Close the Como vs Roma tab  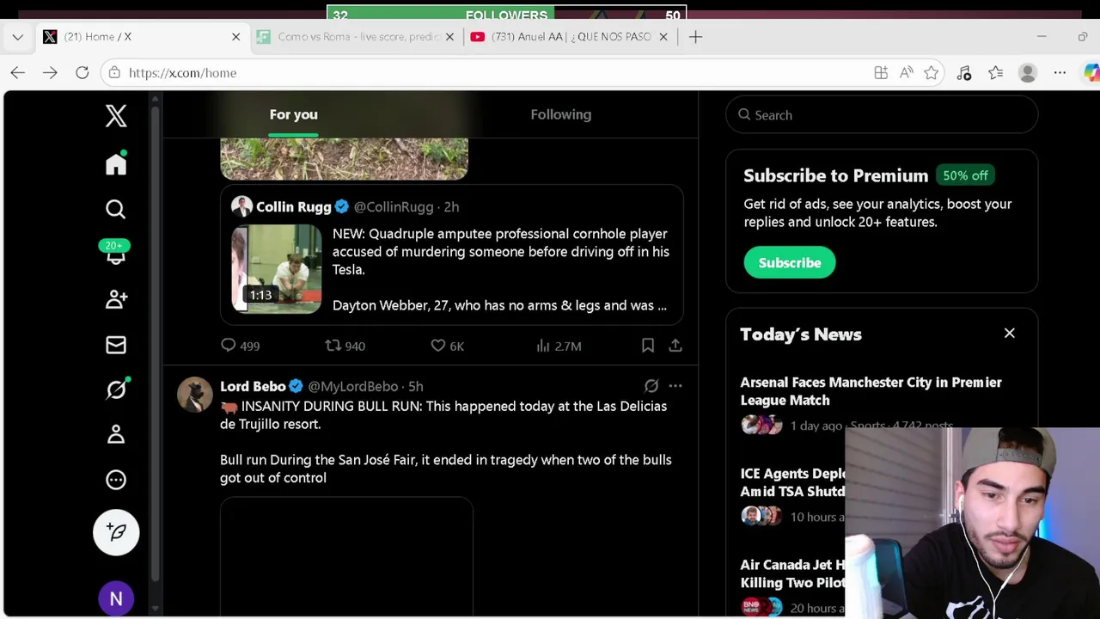click(449, 37)
